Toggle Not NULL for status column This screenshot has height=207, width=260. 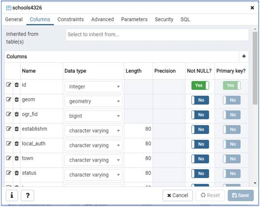tap(200, 173)
